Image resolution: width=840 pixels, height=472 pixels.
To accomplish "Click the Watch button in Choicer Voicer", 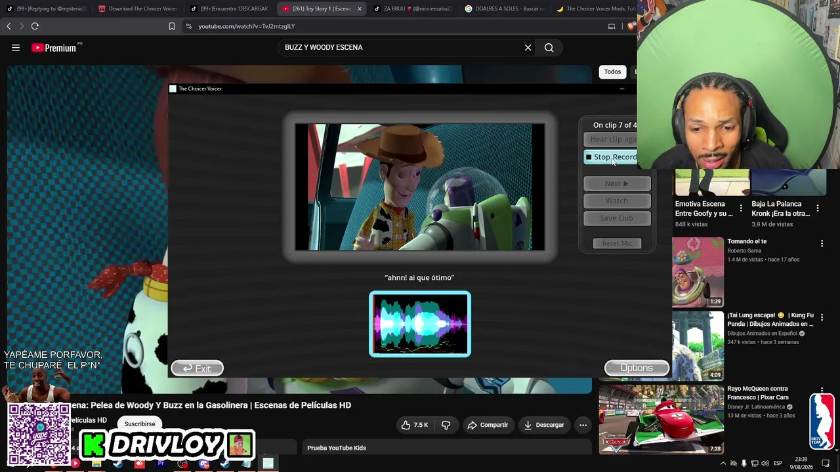I will pos(617,201).
